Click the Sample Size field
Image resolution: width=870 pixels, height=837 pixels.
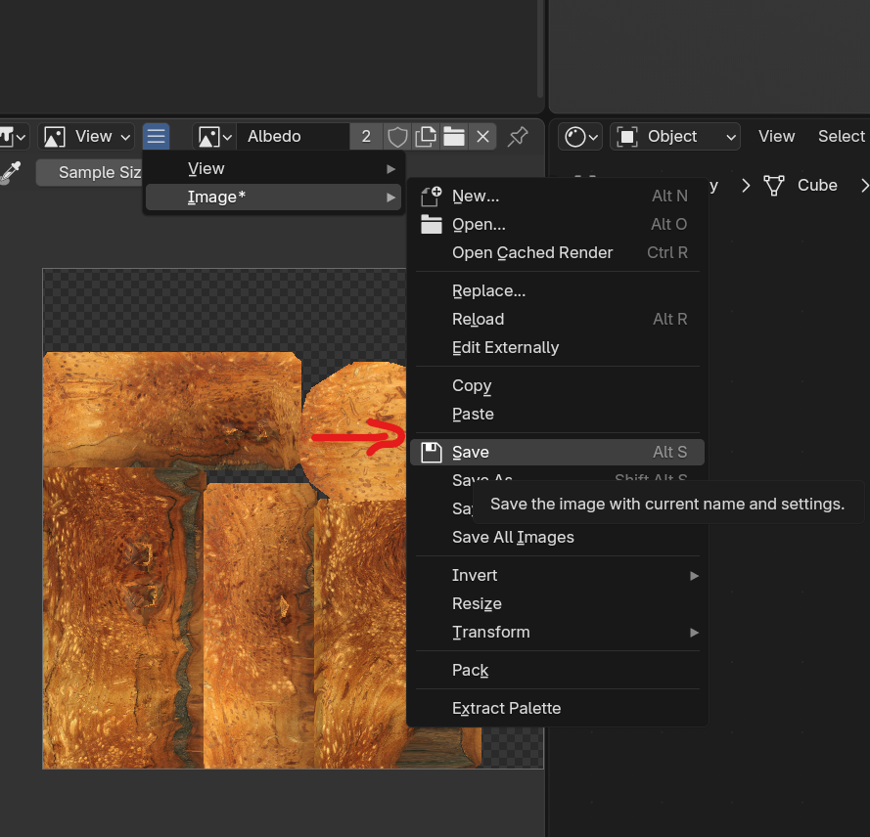90,172
